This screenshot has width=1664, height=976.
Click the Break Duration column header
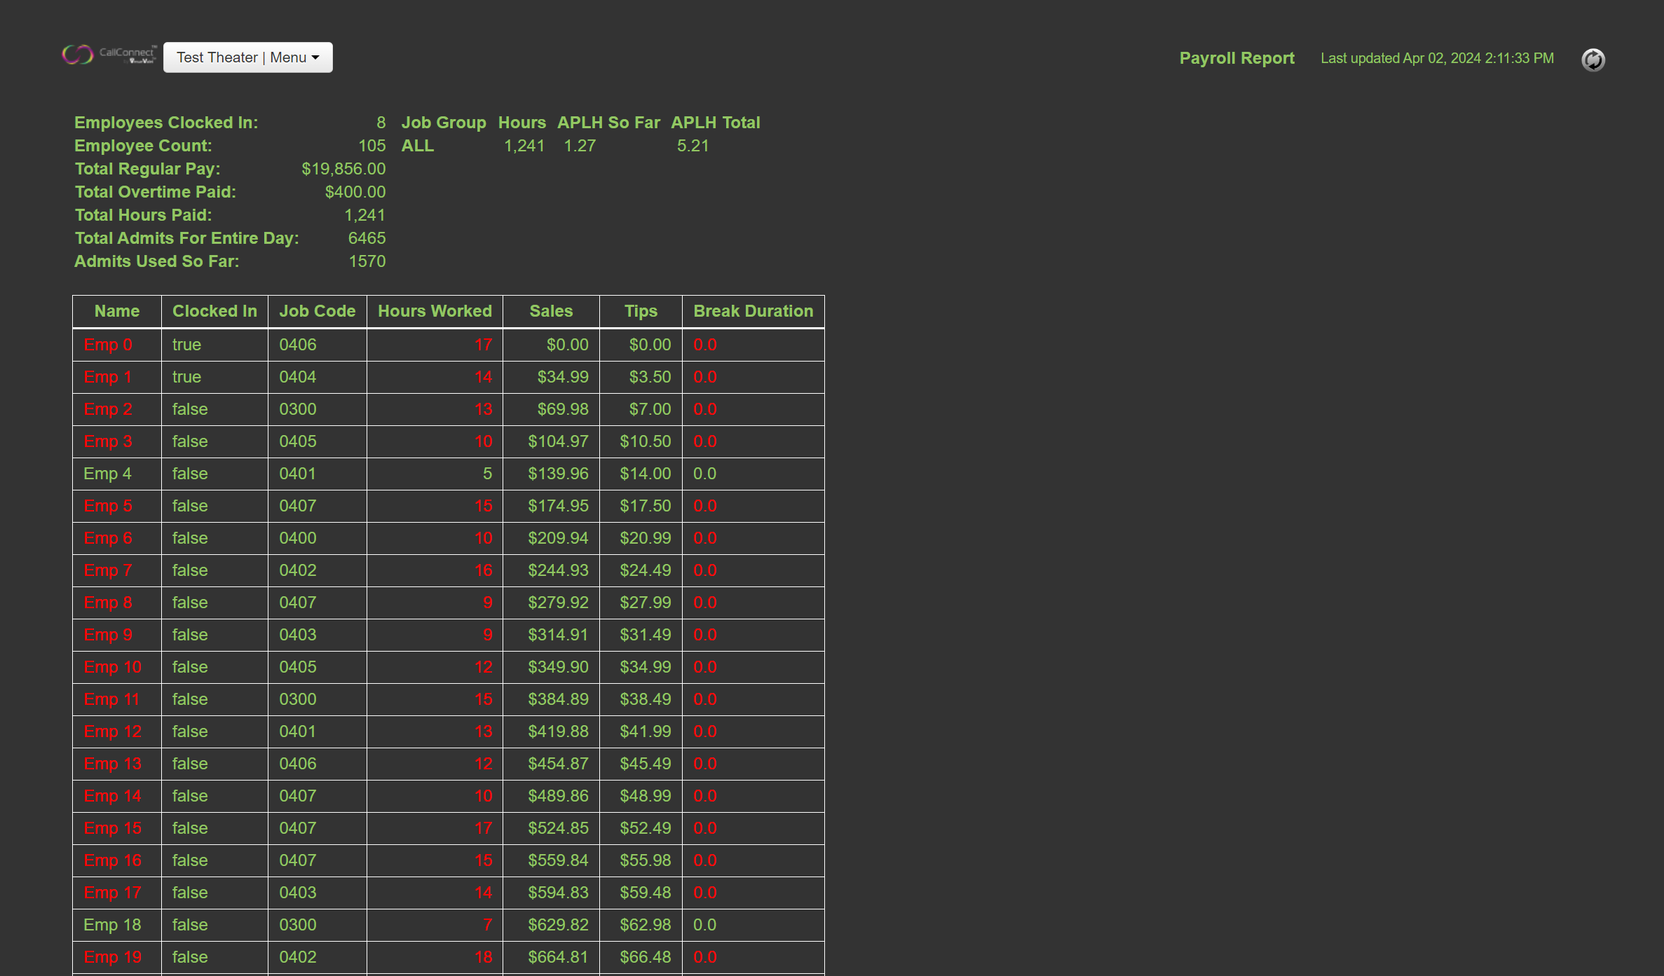tap(753, 311)
